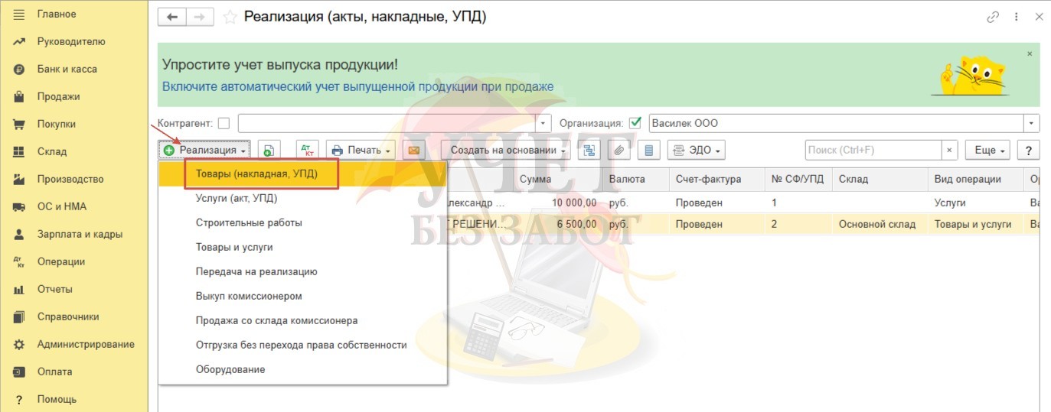Expand the Создать на основании dropdown
Screen dimensions: 1051x412
[508, 151]
